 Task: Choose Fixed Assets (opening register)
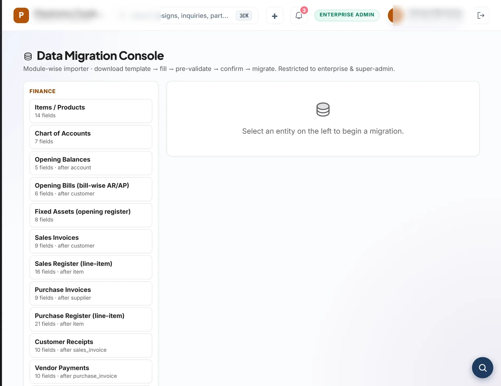[91, 215]
